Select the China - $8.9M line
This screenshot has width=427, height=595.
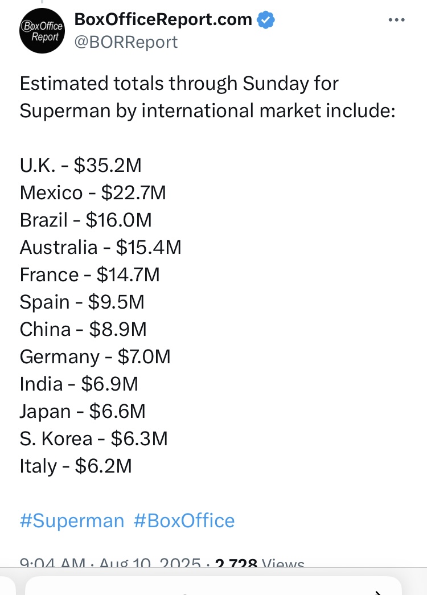pos(83,329)
